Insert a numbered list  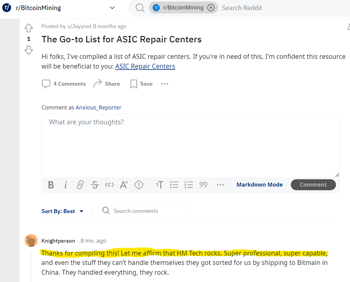[189, 185]
